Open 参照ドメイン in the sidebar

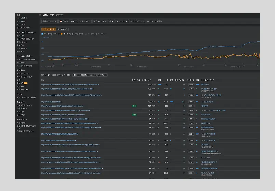(22, 42)
